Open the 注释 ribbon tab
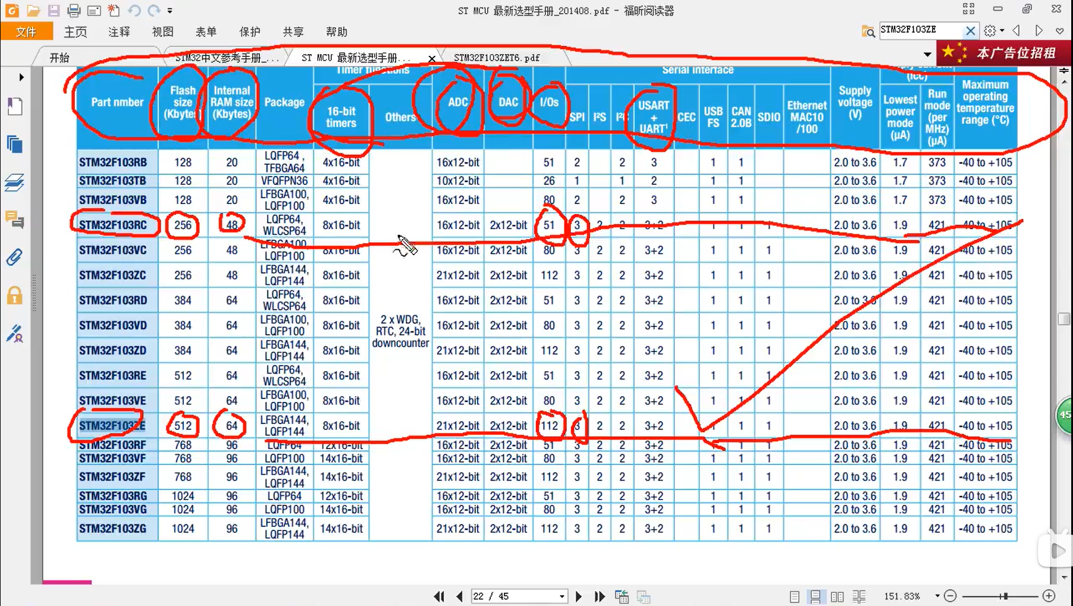 click(x=119, y=32)
